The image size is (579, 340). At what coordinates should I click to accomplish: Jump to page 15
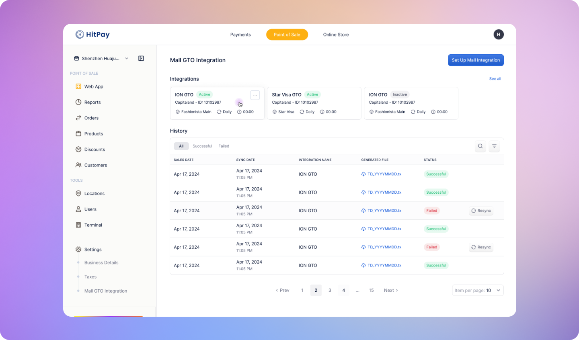click(371, 290)
